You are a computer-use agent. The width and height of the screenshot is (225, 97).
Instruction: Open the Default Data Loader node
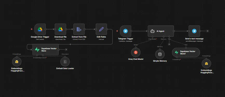tap(65, 62)
